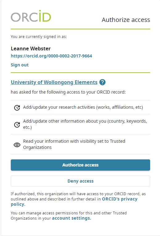Click the update icon beside other information
Screen dimensions: 160x236
pyautogui.click(x=17, y=124)
